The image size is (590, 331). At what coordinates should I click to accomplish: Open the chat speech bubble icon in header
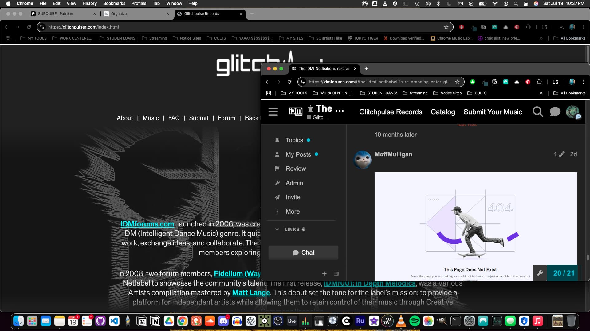click(x=555, y=112)
